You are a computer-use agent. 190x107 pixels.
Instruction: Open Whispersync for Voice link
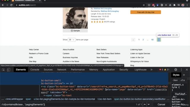(x=139, y=62)
